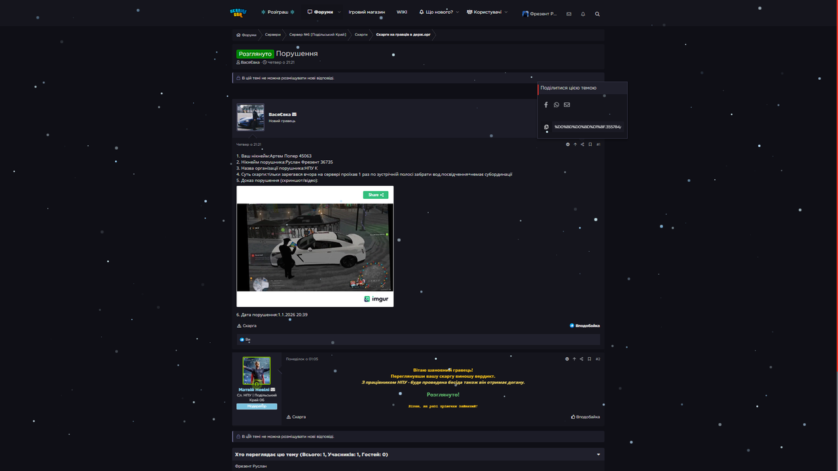This screenshot has width=838, height=471.
Task: Share this thread by email icon
Action: click(x=567, y=105)
